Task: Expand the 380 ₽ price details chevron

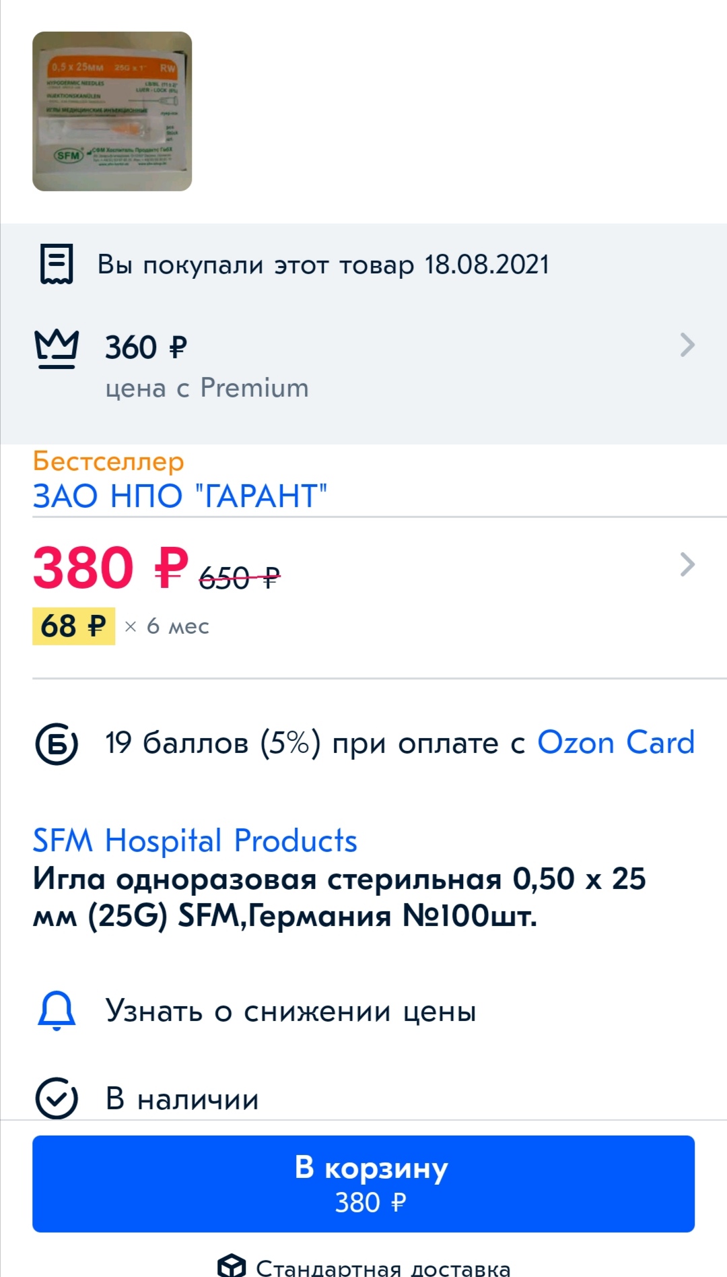Action: [x=687, y=564]
